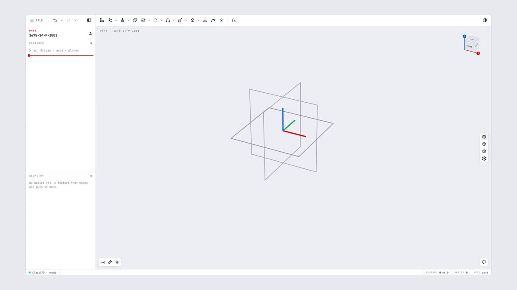Select the overlapping shapes boolean tool
Image resolution: width=517 pixels, height=290 pixels.
[135, 20]
